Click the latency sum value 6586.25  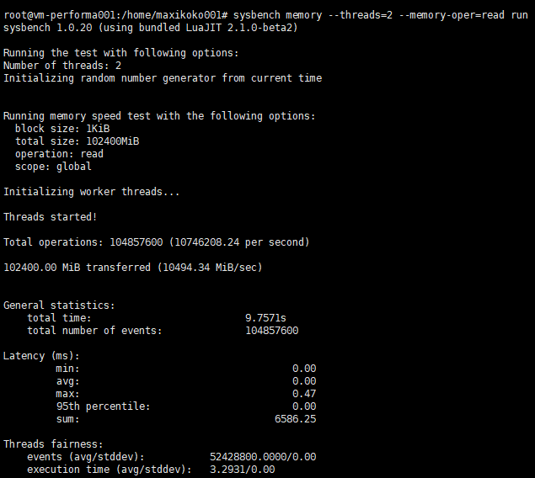click(x=296, y=419)
